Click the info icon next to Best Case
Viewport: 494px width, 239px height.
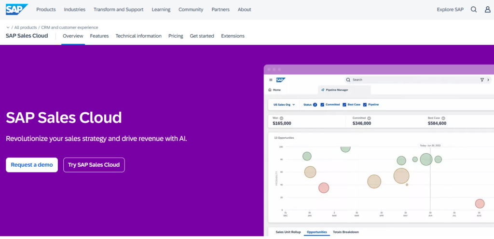[443, 118]
